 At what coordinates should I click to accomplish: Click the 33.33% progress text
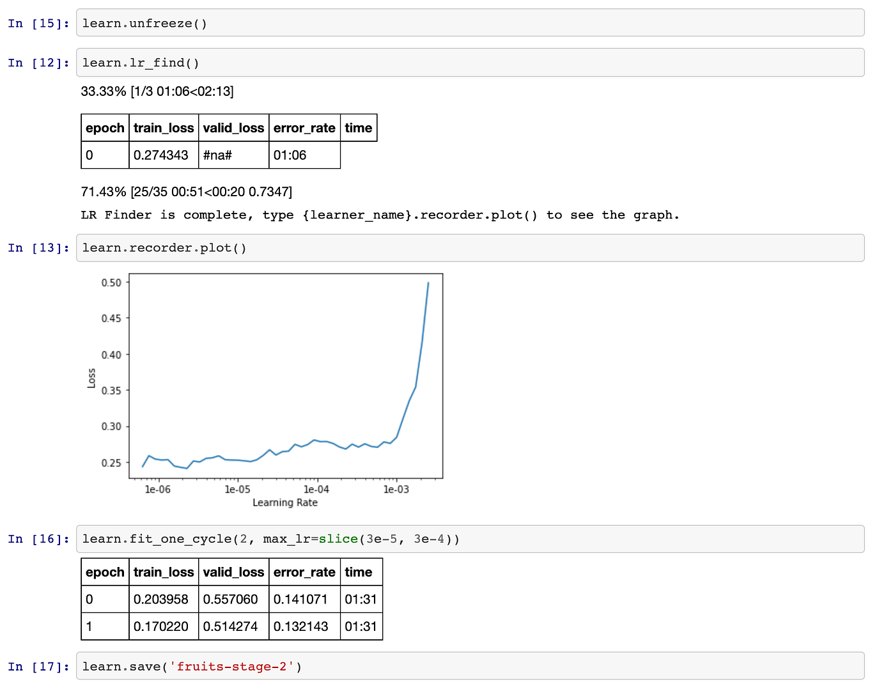click(157, 91)
